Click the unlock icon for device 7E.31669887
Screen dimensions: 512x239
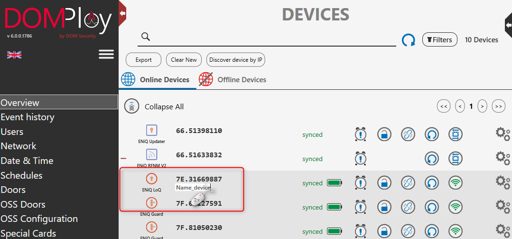pos(384,183)
